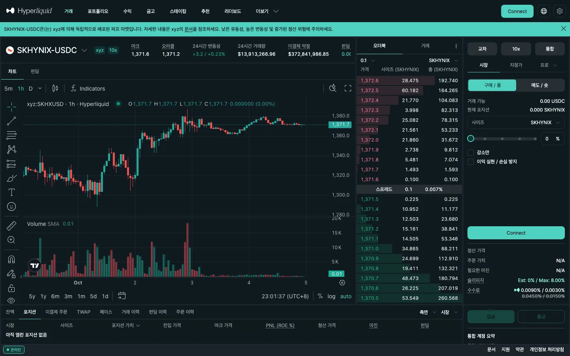Open the emoji icons tool

click(11, 206)
